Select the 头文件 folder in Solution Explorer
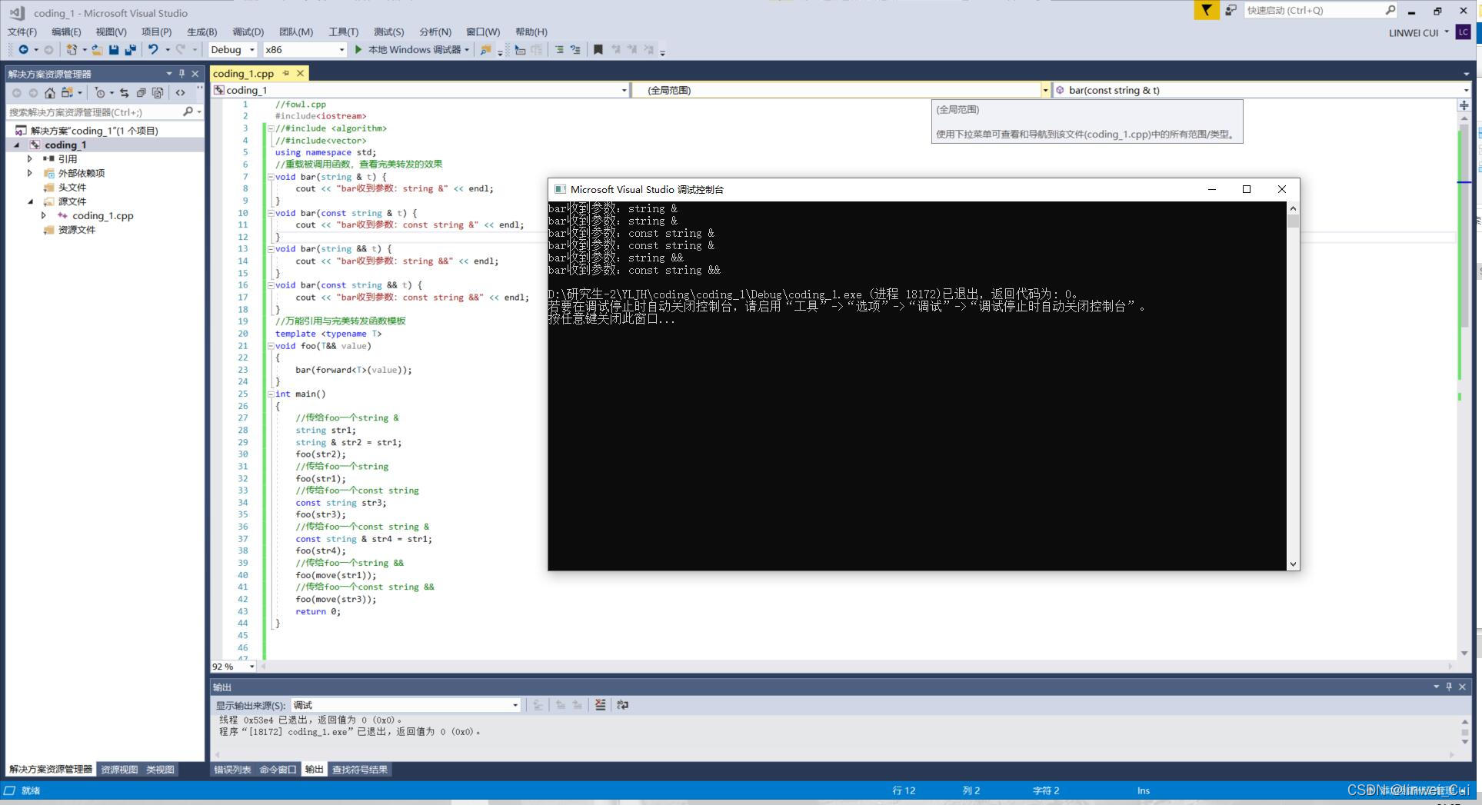This screenshot has height=805, width=1482. (x=72, y=188)
